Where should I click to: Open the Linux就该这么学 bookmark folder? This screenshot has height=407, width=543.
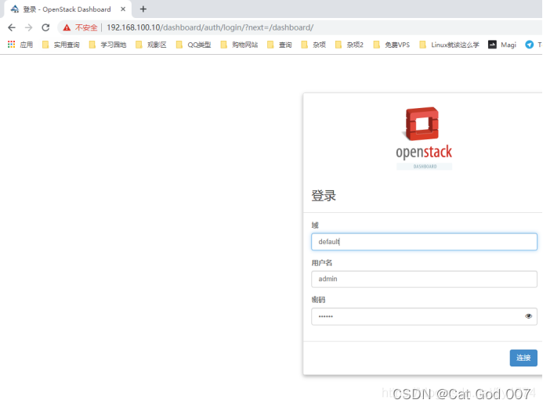(x=449, y=45)
